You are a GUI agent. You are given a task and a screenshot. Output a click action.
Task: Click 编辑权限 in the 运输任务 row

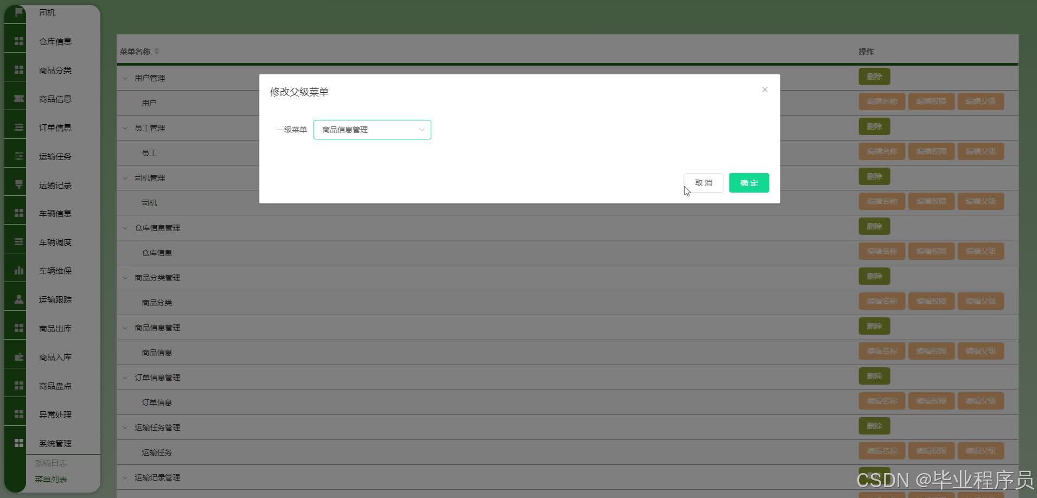(x=931, y=451)
